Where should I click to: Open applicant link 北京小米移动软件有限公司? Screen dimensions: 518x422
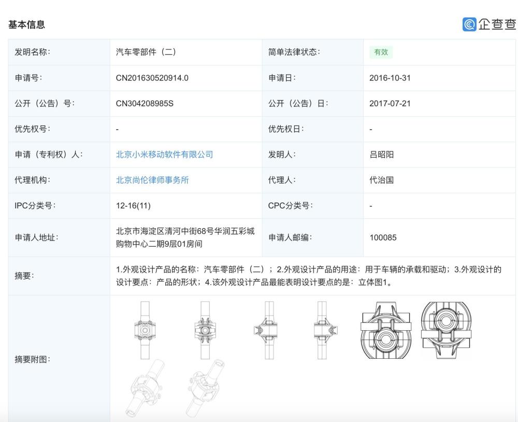coord(164,154)
